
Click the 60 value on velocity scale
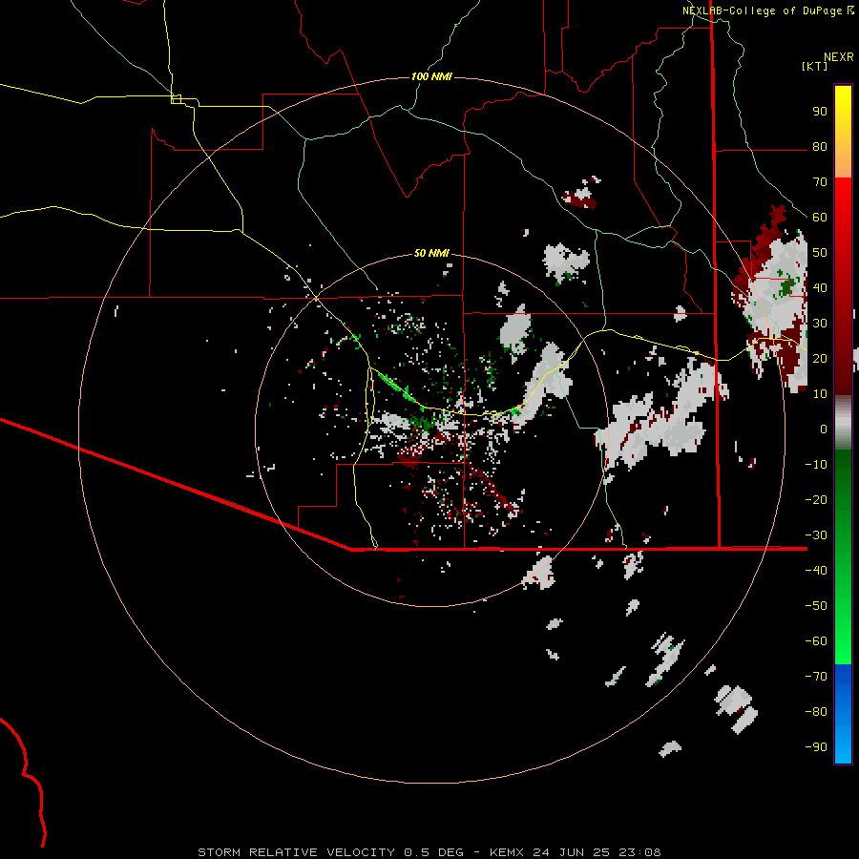tap(820, 218)
